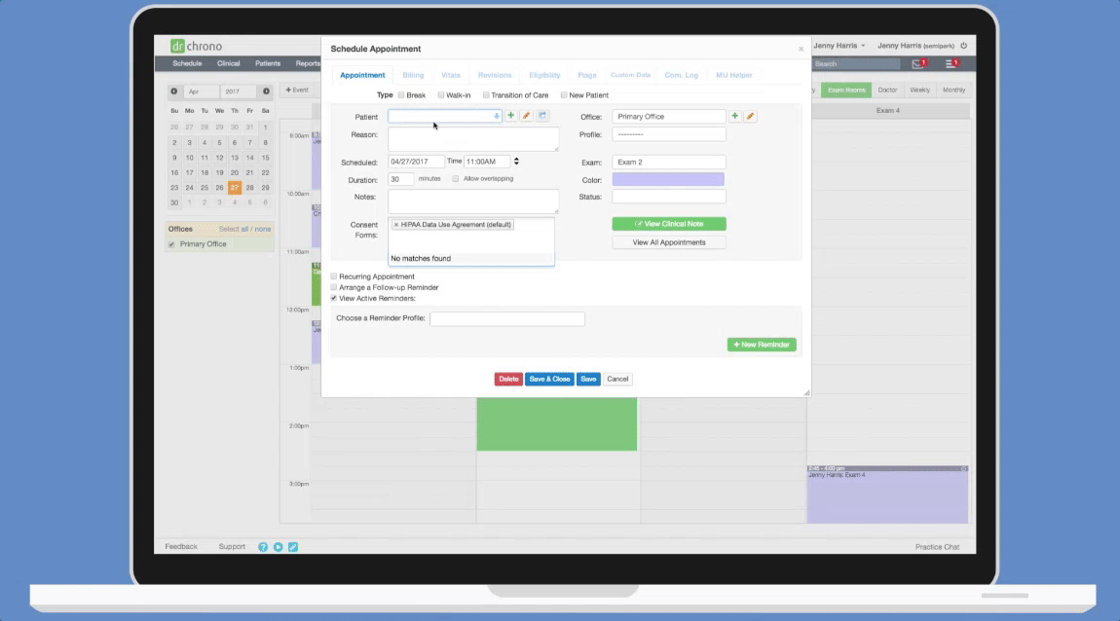
Task: Click the appointment Color swatch
Action: coord(668,179)
